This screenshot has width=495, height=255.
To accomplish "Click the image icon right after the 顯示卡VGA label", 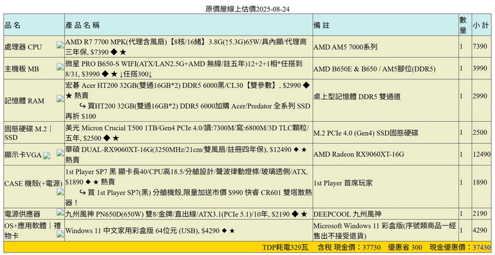I will 47,155.
